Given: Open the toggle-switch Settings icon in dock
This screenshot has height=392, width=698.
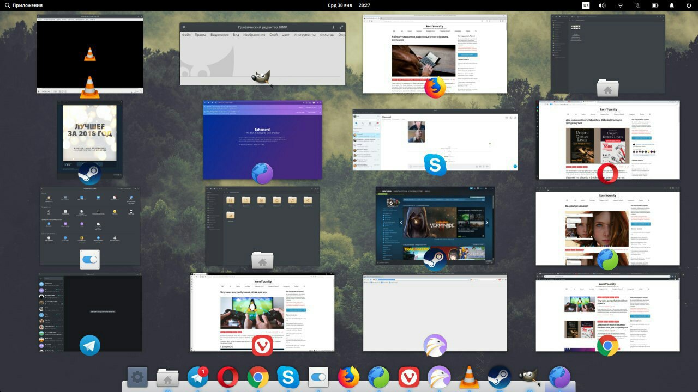Looking at the screenshot, I should tap(318, 377).
